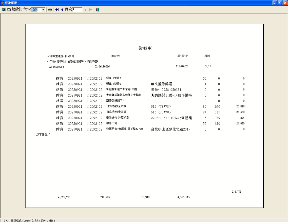The height and width of the screenshot is (222, 288).
Task: Minimize the preview window
Action: point(275,3)
